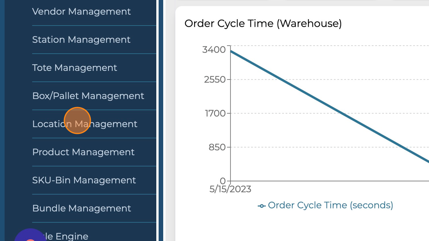Viewport: 429px width, 241px height.
Task: Select Bundle Management entry
Action: tap(82, 208)
